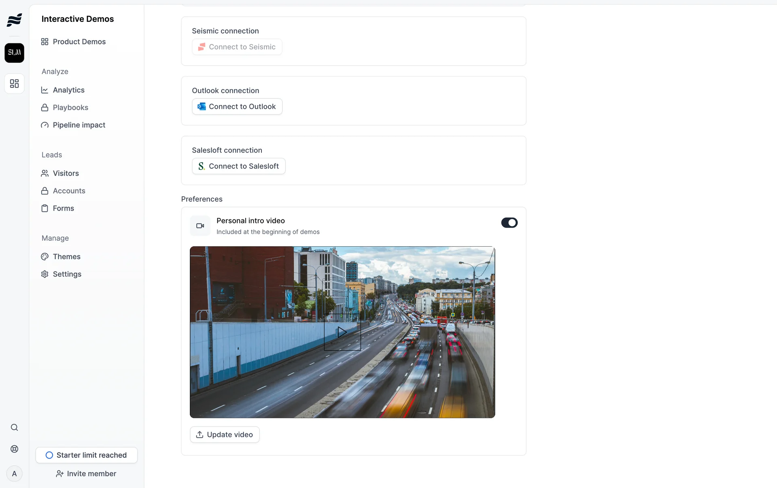777x488 pixels.
Task: Click the app logo at top left
Action: click(x=14, y=19)
